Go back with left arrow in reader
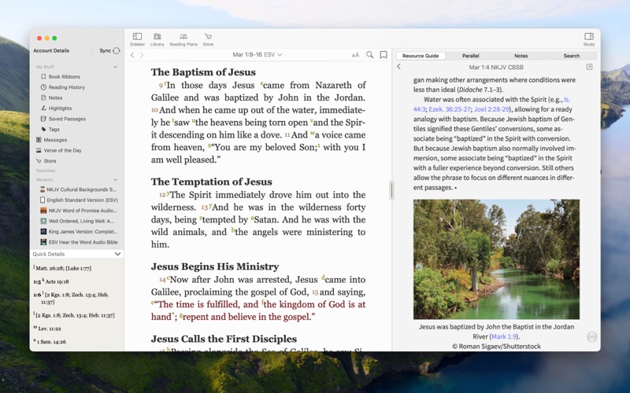630x393 pixels. (132, 55)
